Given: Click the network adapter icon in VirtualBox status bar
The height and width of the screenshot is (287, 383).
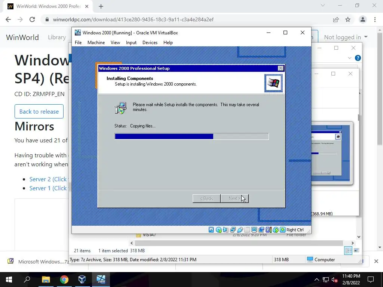Looking at the screenshot, I should (x=233, y=230).
